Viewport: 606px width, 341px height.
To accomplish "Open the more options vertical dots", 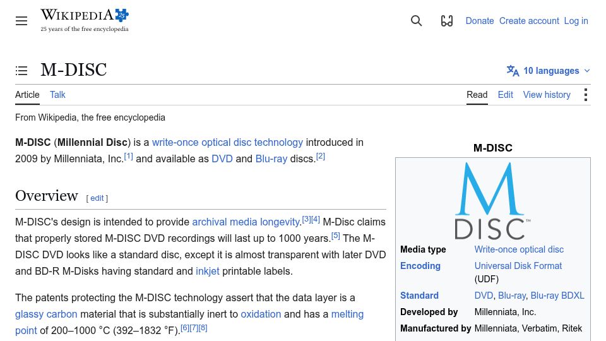I will [586, 95].
